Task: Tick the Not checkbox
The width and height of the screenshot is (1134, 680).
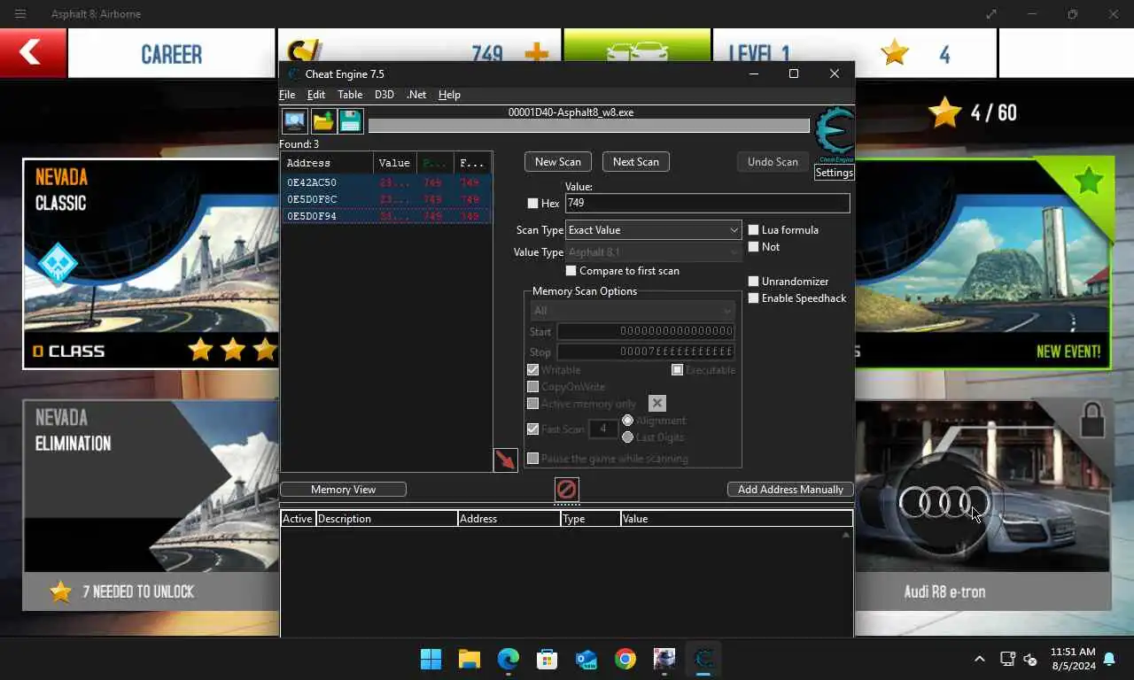Action: click(754, 247)
